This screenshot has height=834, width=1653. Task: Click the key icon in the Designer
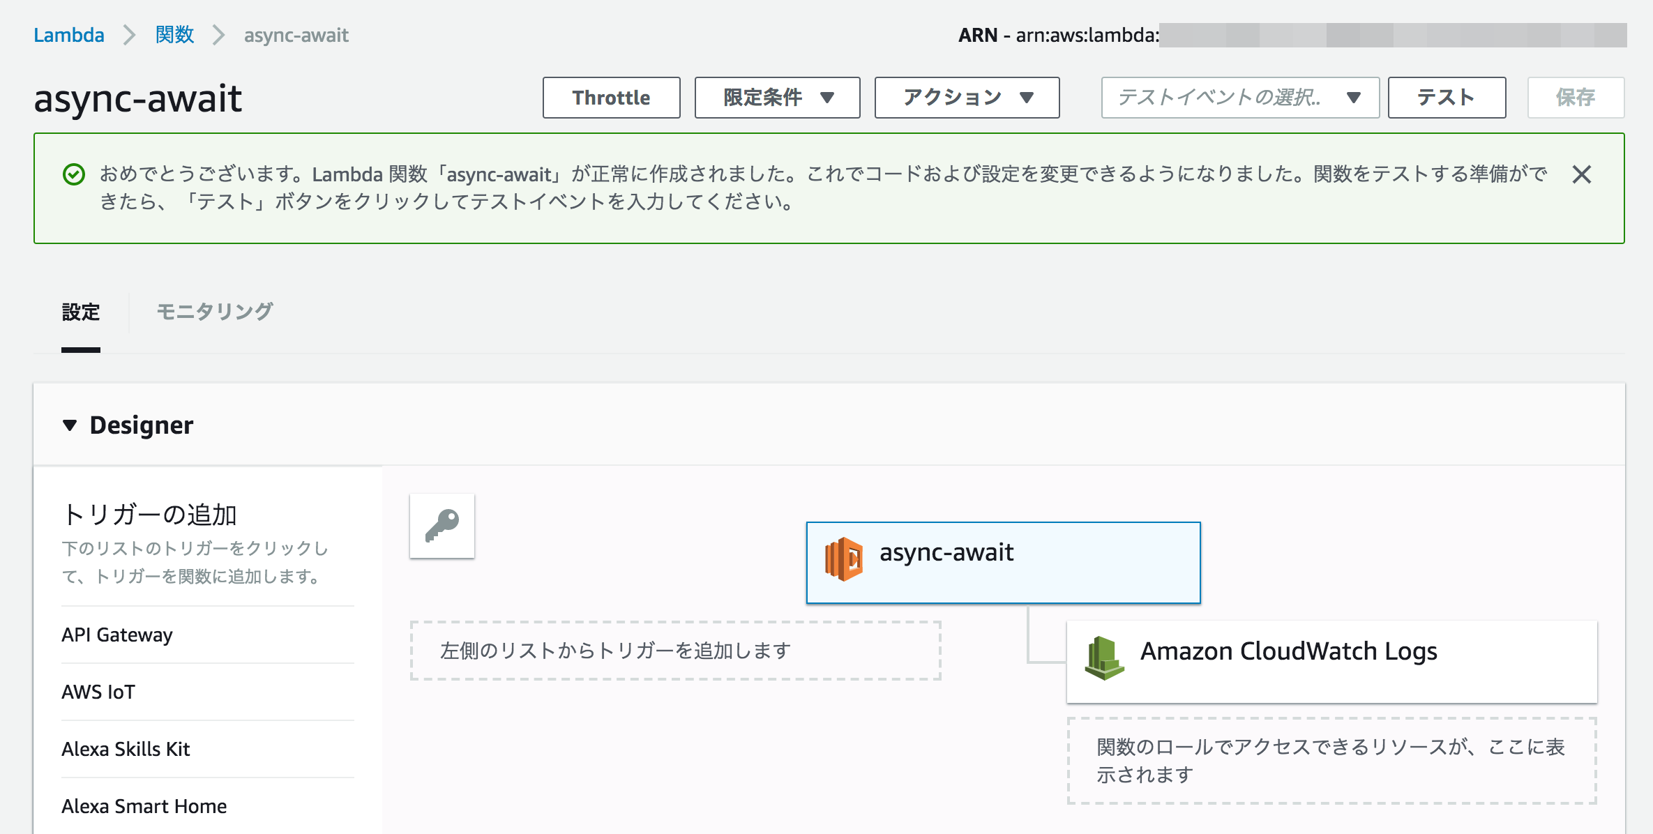coord(441,526)
